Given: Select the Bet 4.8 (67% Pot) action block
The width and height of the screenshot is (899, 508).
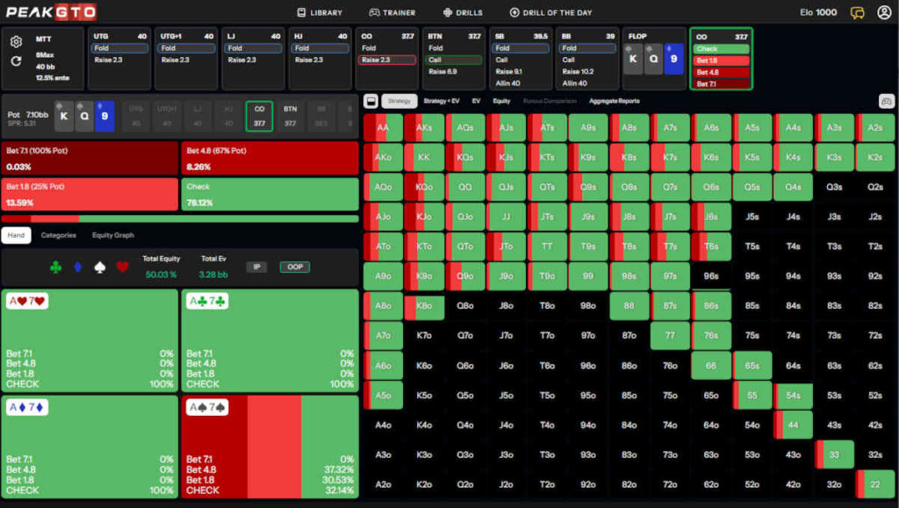Looking at the screenshot, I should [270, 158].
